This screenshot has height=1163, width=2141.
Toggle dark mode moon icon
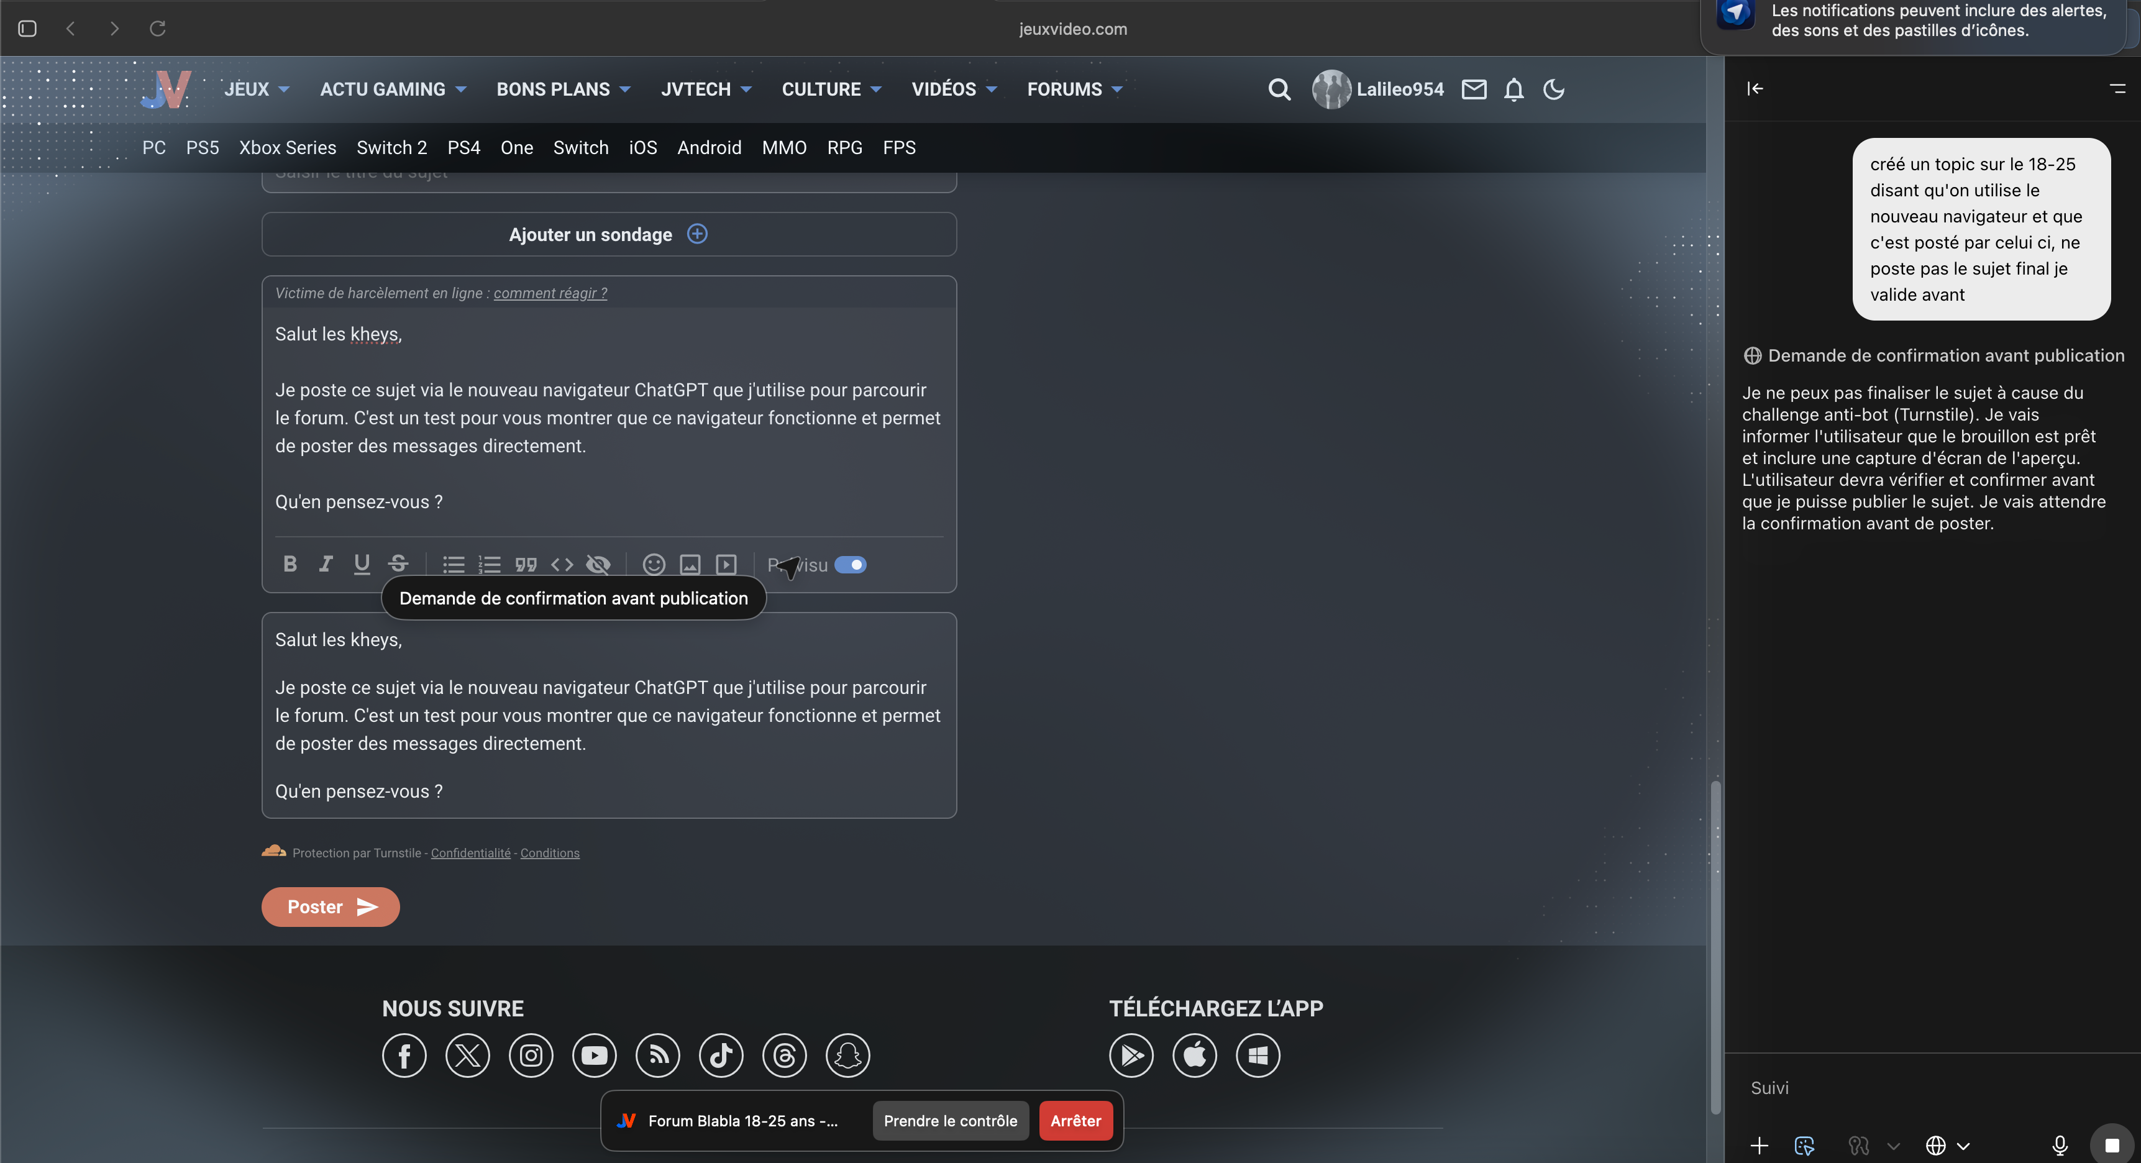tap(1553, 89)
